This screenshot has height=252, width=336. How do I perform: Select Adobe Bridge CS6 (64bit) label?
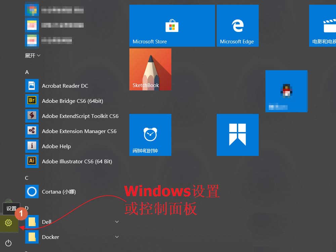[73, 101]
